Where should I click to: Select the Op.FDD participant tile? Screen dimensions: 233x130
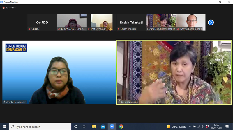pyautogui.click(x=42, y=22)
